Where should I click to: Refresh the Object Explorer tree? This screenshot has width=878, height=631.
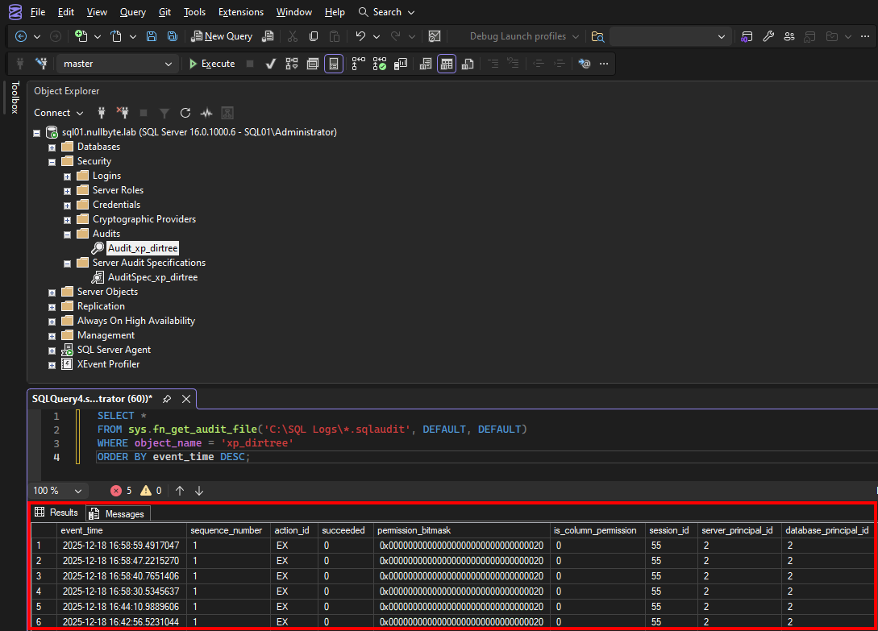coord(185,113)
